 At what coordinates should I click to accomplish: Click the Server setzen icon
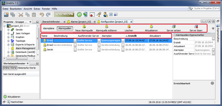pyautogui.click(x=174, y=26)
